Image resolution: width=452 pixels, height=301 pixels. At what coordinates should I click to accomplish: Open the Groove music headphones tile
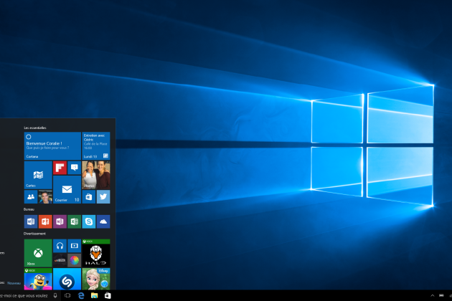[x=60, y=245]
